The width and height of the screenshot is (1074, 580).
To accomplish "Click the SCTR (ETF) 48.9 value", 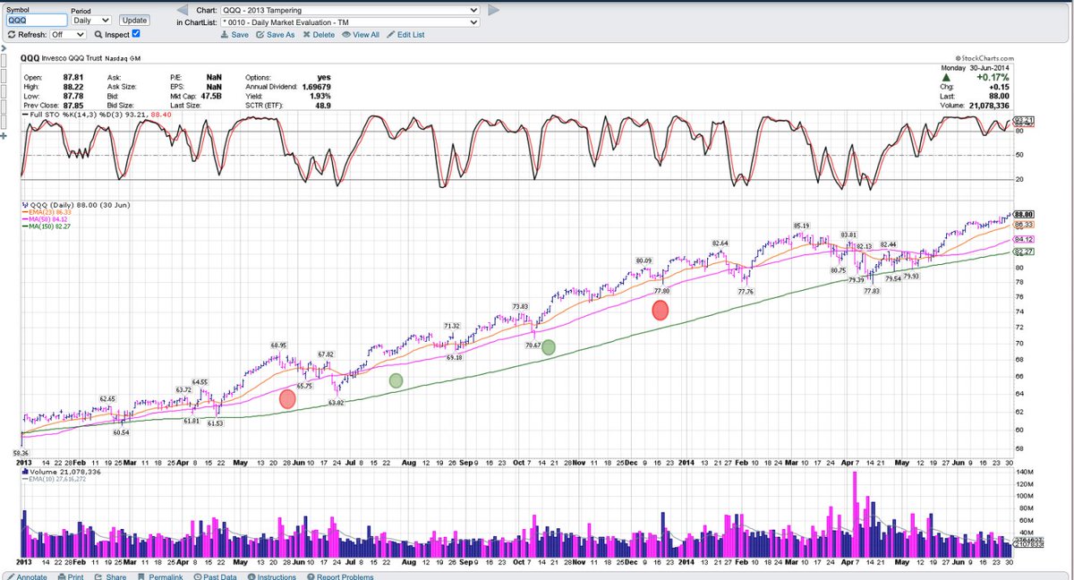I will (322, 106).
